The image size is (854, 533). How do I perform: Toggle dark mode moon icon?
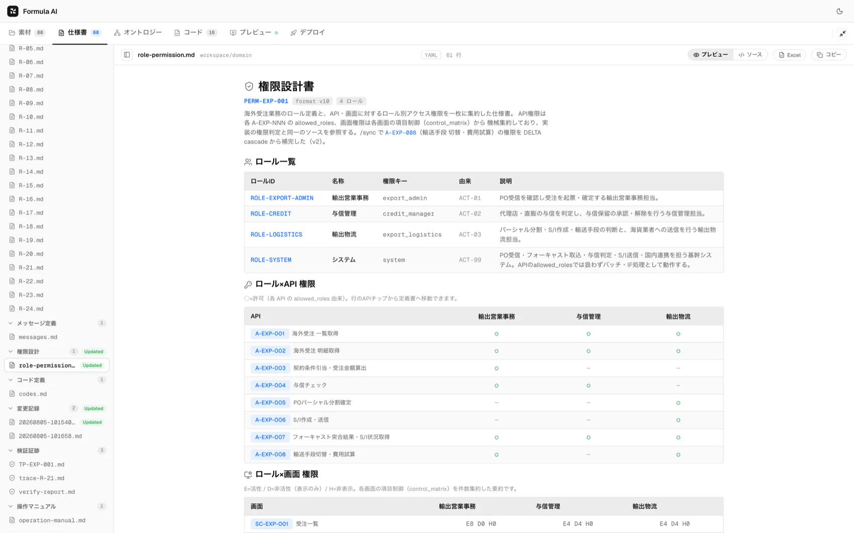coord(839,11)
